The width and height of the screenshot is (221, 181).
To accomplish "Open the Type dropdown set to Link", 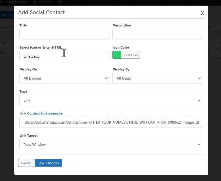I will coord(111,100).
